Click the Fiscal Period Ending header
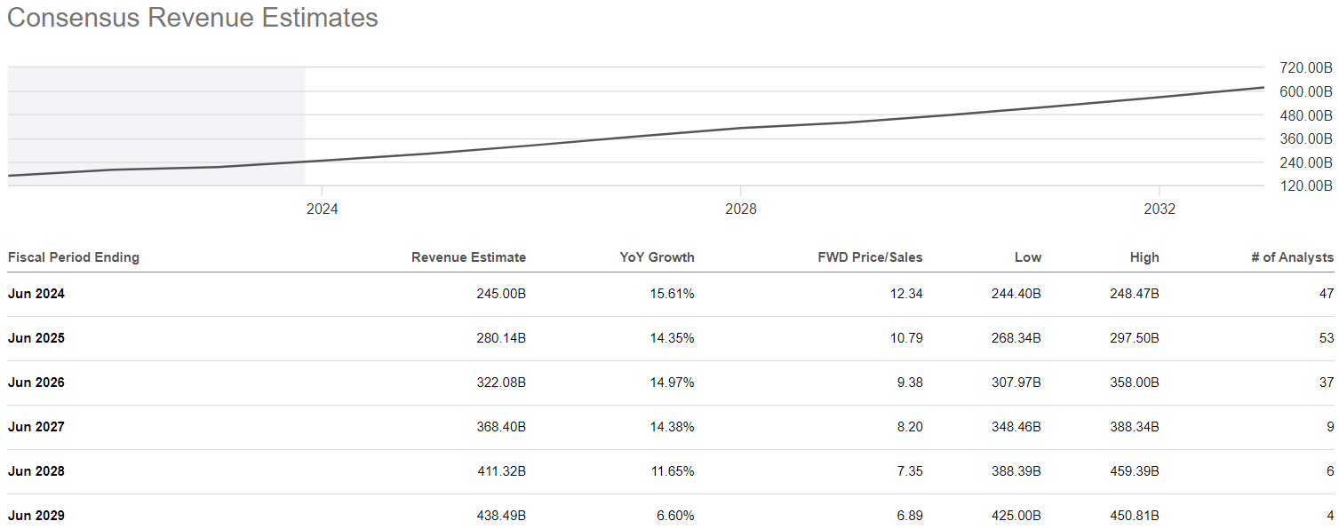 pyautogui.click(x=74, y=257)
